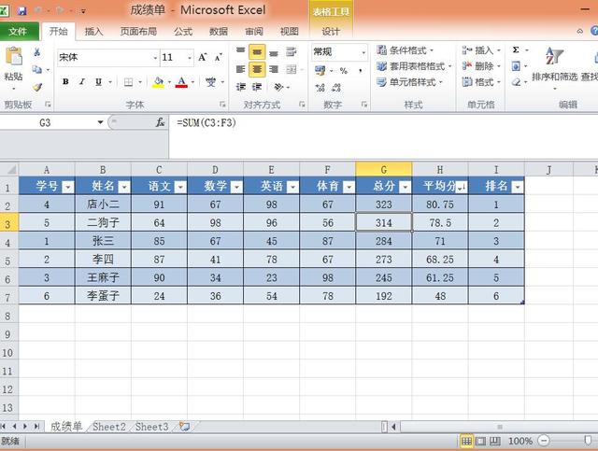Toggle Normal view button in status bar

(464, 441)
